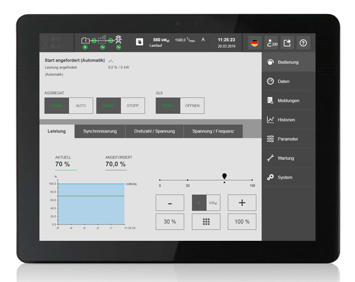Screen dimensions: 355x282
Task: Click the 560 kWel power reading
Action: (161, 40)
